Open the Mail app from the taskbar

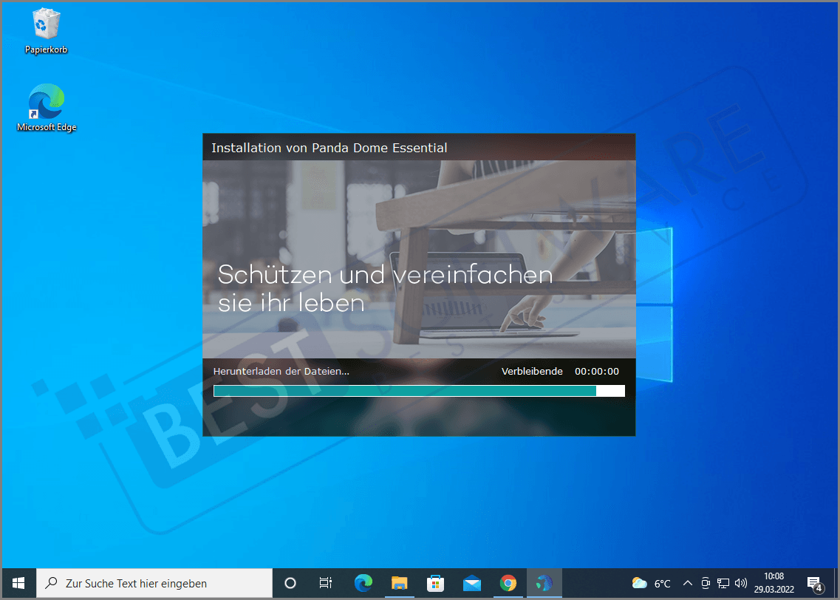(x=472, y=584)
